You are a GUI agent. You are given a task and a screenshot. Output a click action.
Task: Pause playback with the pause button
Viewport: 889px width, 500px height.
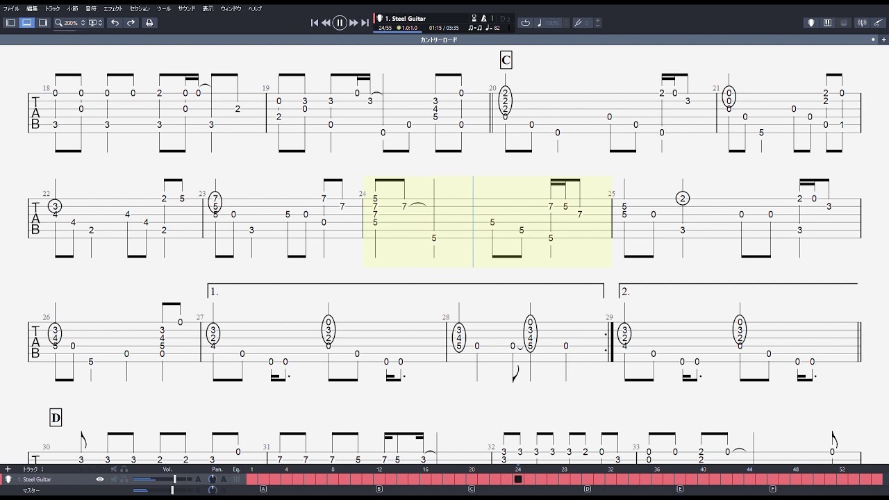pos(340,23)
